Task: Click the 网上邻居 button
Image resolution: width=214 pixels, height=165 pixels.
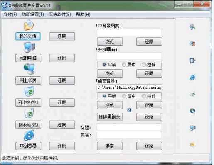Action: tap(28, 80)
